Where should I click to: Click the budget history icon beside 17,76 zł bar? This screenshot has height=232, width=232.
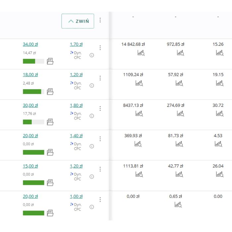(50, 122)
